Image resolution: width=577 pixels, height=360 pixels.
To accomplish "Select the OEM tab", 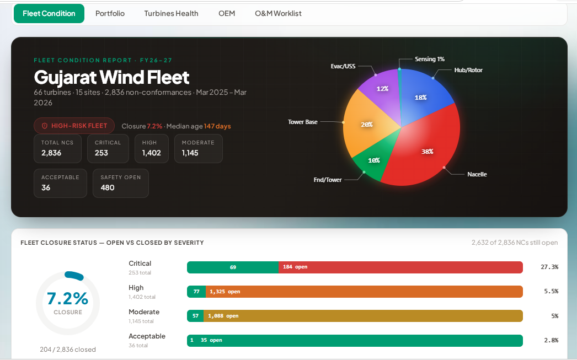I will coord(227,14).
